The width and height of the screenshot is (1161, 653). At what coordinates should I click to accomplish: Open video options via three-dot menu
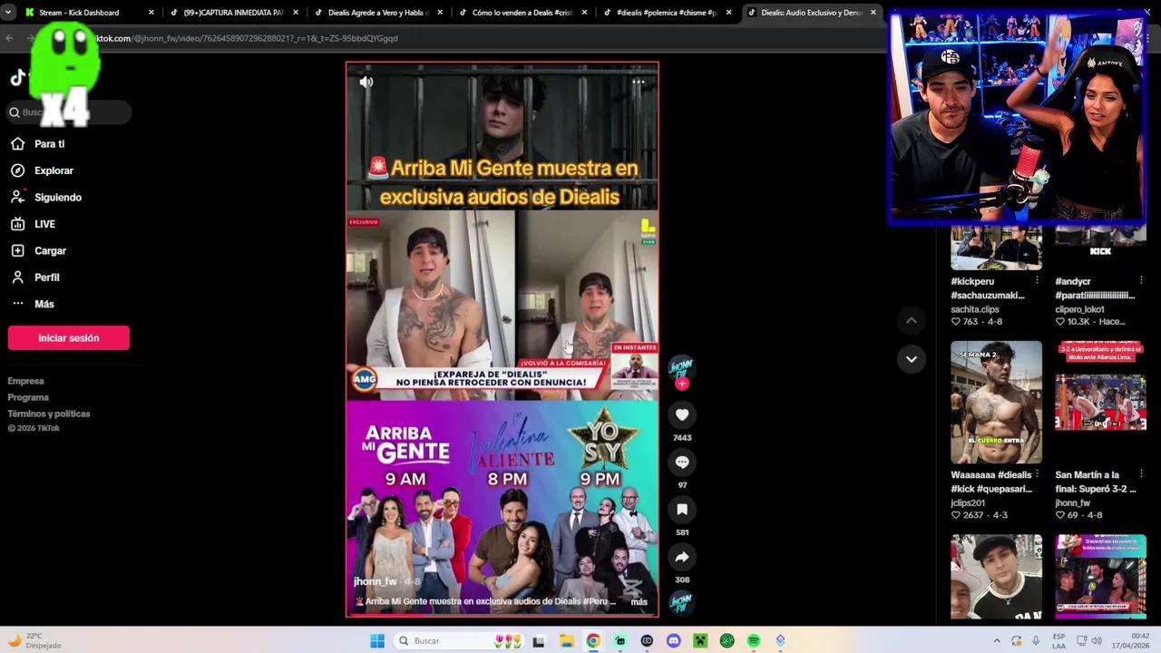[638, 82]
